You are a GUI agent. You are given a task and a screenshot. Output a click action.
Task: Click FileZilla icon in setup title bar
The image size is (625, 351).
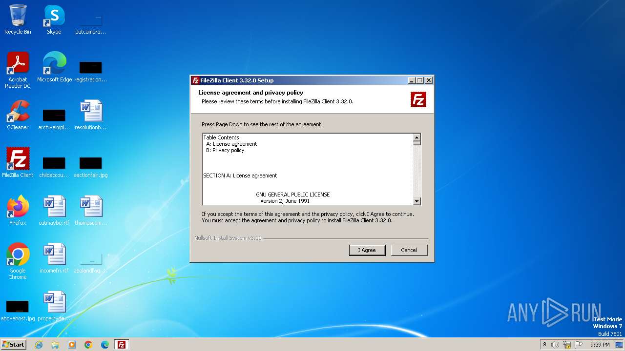[x=196, y=80]
